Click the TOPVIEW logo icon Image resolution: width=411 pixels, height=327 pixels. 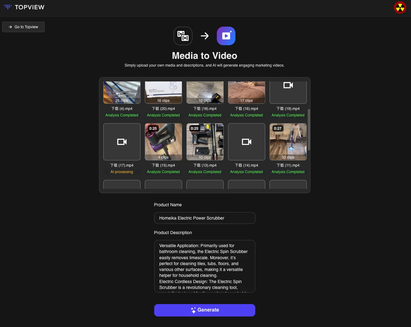(x=7, y=7)
